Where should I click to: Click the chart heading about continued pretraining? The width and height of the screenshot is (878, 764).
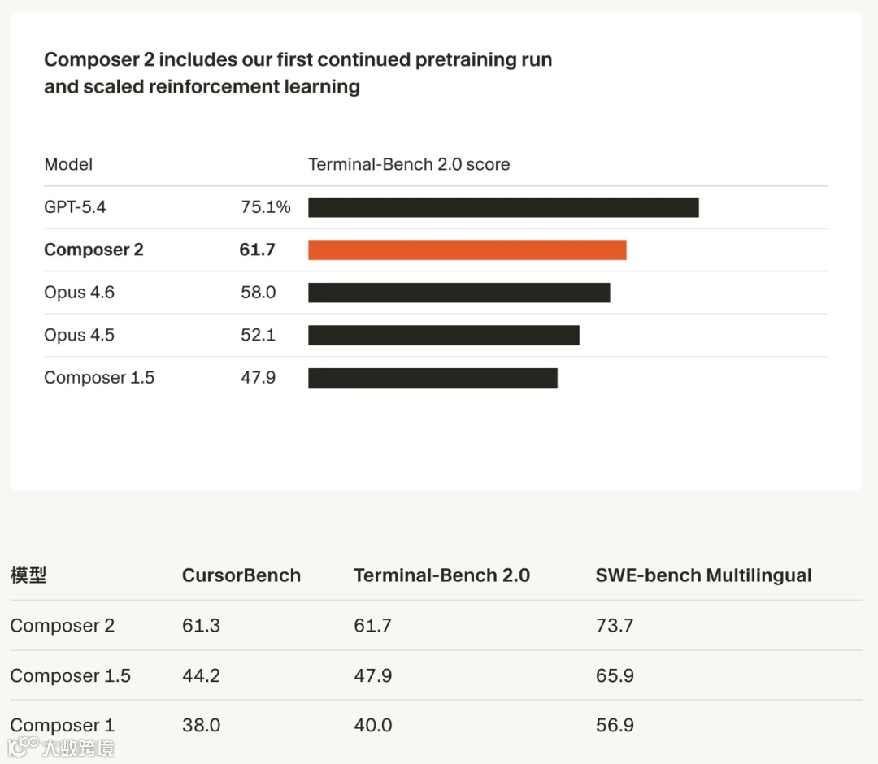[x=298, y=72]
